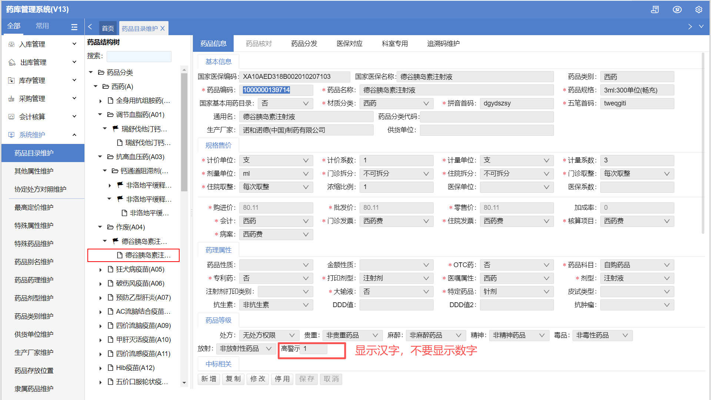Image resolution: width=711 pixels, height=400 pixels.
Task: Click the eye view icon in header
Action: click(677, 10)
